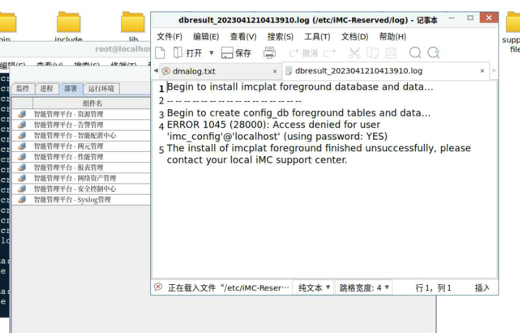
Task: Select the 智能管理平台 - 智能配置中心 row
Action: pos(81,135)
